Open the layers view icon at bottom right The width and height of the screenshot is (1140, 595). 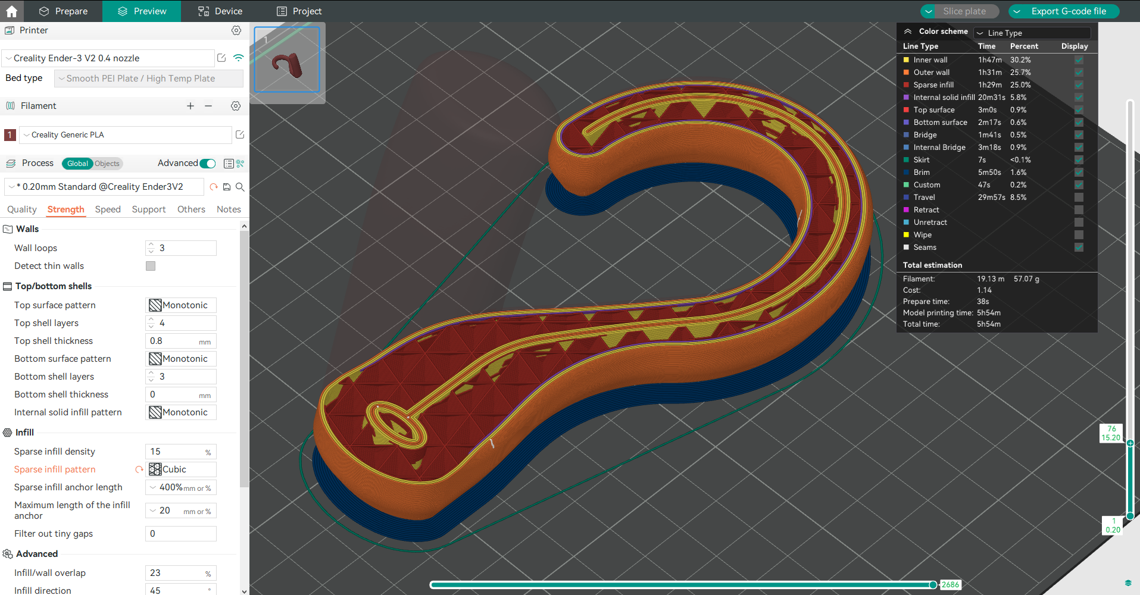[x=1128, y=583]
